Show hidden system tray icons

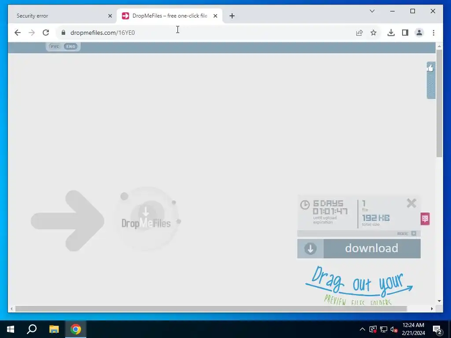[x=362, y=329]
